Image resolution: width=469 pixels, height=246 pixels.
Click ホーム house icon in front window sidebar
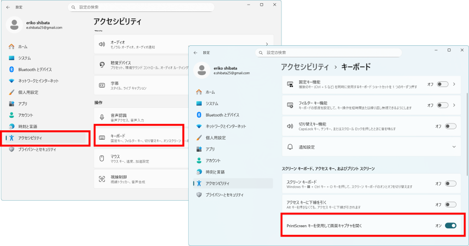pyautogui.click(x=199, y=92)
